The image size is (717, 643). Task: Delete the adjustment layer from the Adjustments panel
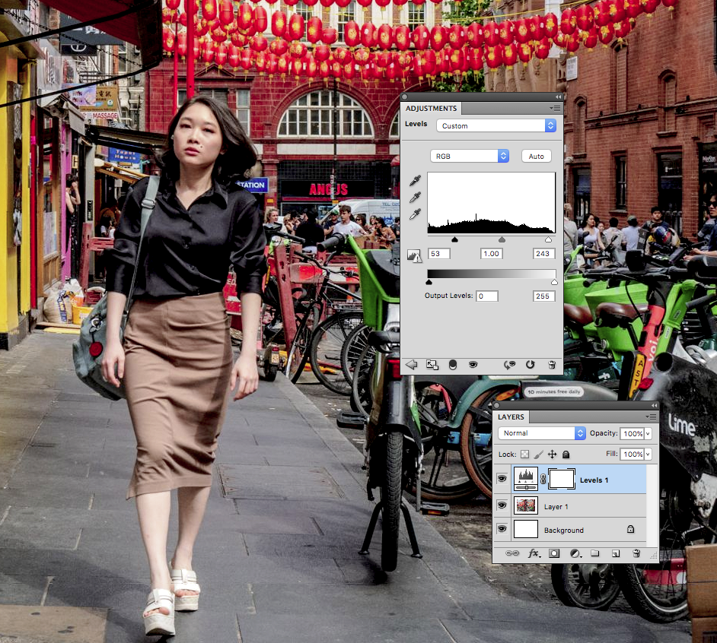tap(552, 365)
